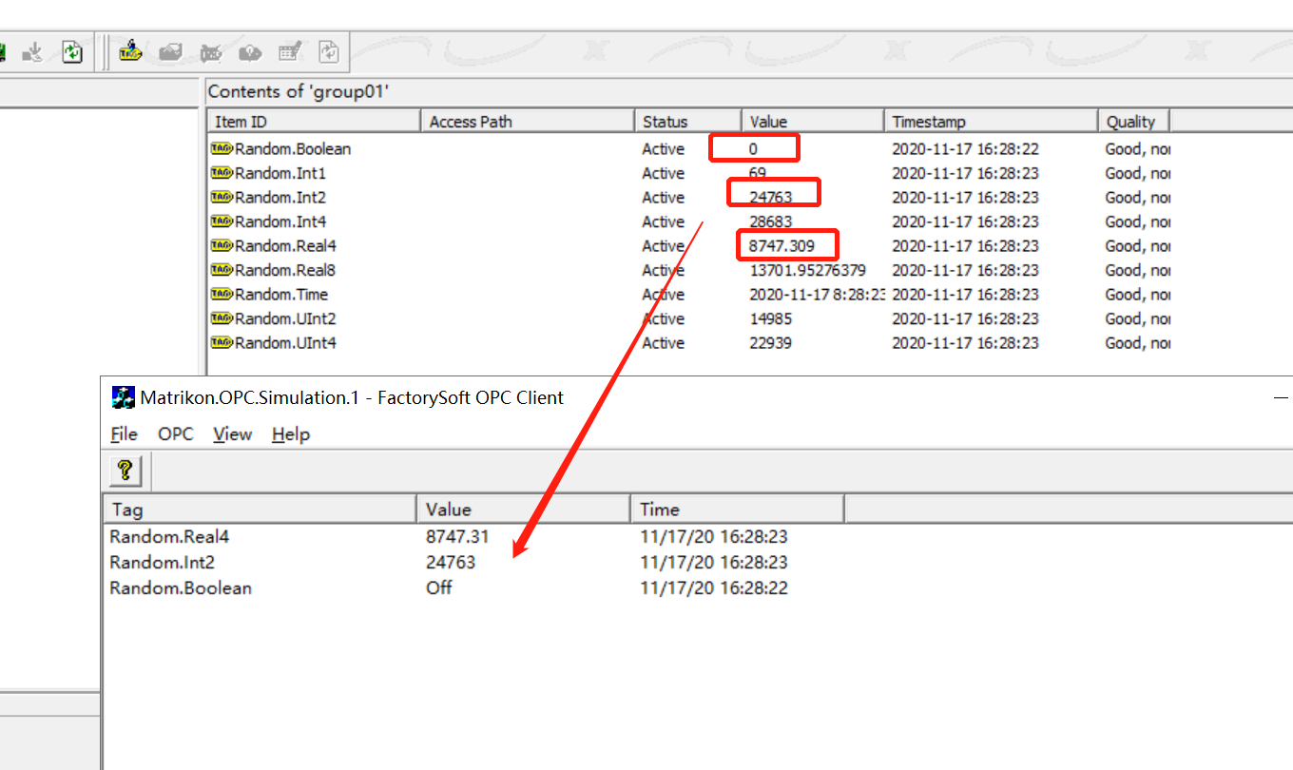The height and width of the screenshot is (770, 1293).
Task: Click the timestamp of Random.Boolean in group01
Action: pyautogui.click(x=965, y=148)
